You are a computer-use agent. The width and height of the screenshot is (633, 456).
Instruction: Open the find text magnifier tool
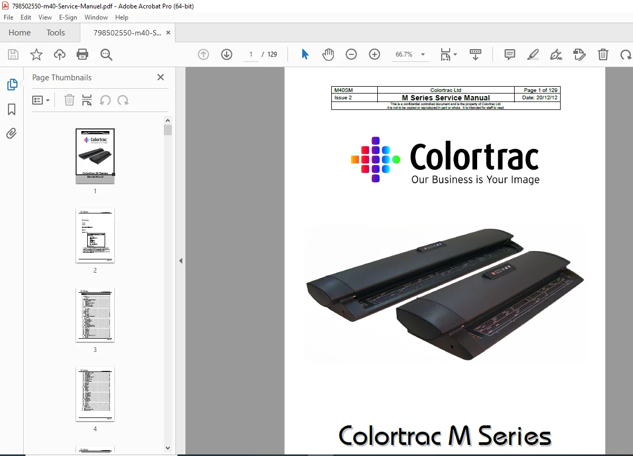click(x=106, y=54)
